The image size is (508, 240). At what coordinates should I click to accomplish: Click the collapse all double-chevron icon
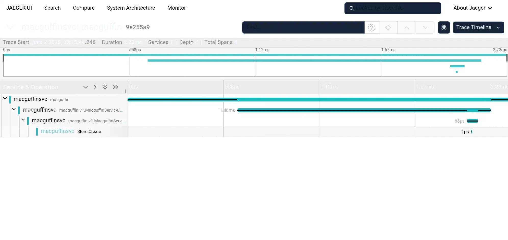pyautogui.click(x=116, y=87)
